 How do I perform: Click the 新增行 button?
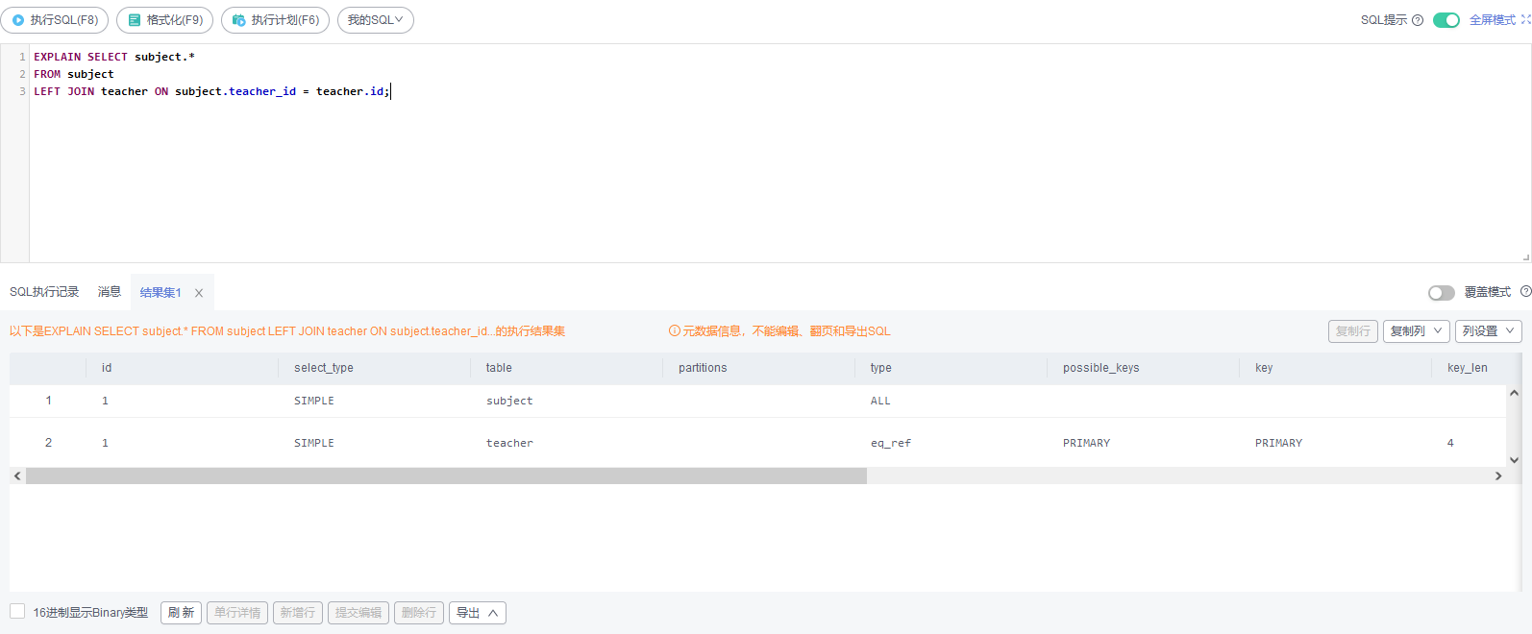298,613
